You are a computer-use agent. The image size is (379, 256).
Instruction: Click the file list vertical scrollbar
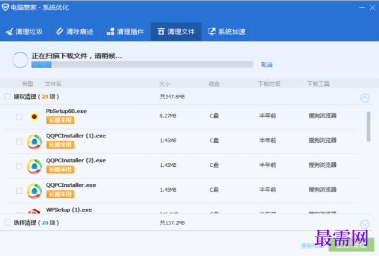pos(369,127)
